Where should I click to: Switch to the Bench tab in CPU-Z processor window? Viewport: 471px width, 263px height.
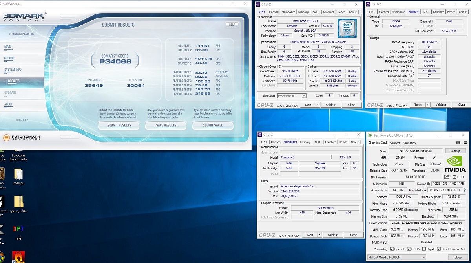click(x=341, y=12)
